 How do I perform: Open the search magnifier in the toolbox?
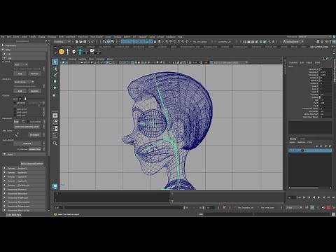pyautogui.click(x=55, y=143)
